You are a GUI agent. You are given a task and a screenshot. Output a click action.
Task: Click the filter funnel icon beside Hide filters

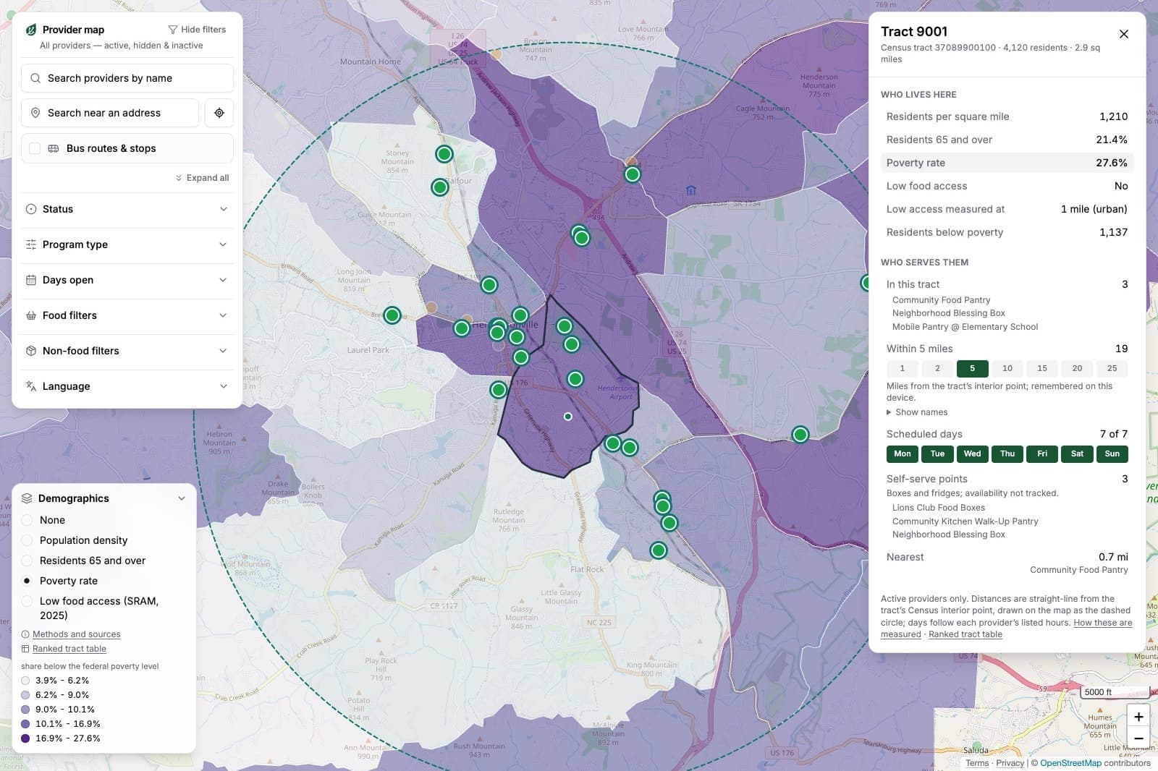click(x=172, y=30)
